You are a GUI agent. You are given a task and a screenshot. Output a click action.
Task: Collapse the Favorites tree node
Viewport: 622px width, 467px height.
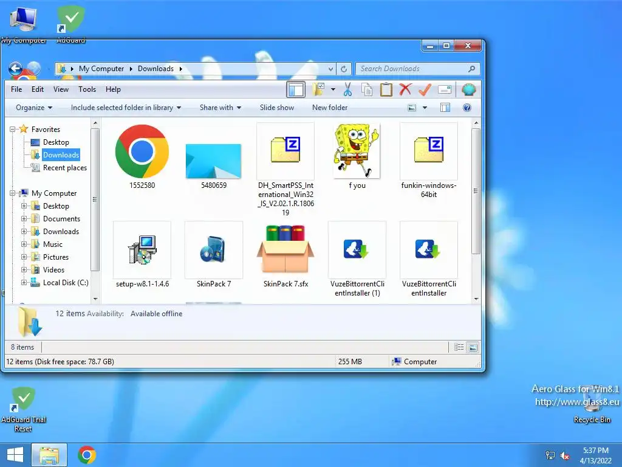tap(13, 130)
